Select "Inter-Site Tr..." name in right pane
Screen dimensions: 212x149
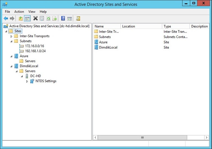[x=109, y=32]
